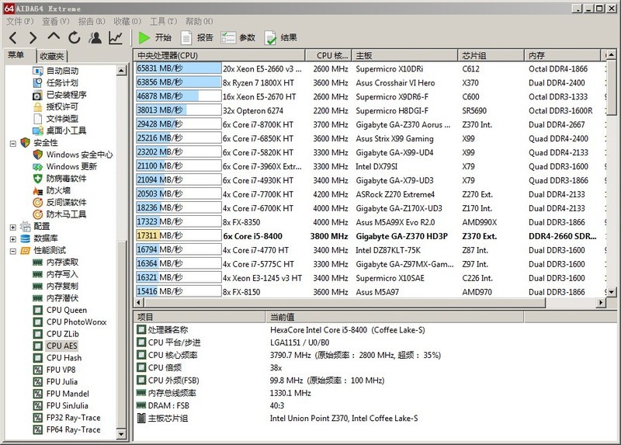Screen dimensions: 621x445
Task: Open the 帮助(H) menu
Action: tap(199, 21)
